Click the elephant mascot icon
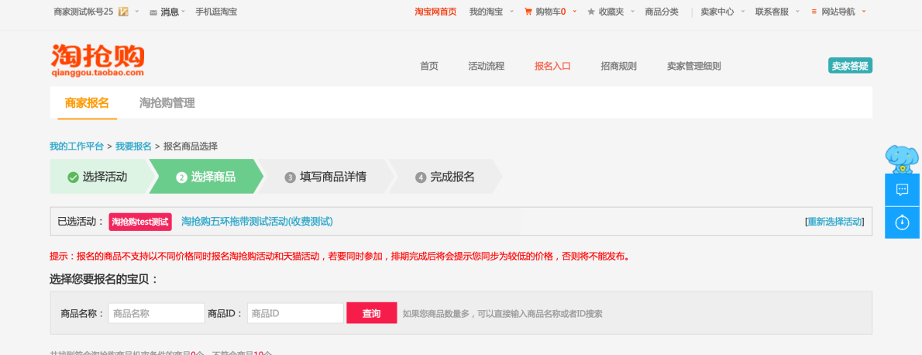The width and height of the screenshot is (922, 355). click(x=901, y=159)
